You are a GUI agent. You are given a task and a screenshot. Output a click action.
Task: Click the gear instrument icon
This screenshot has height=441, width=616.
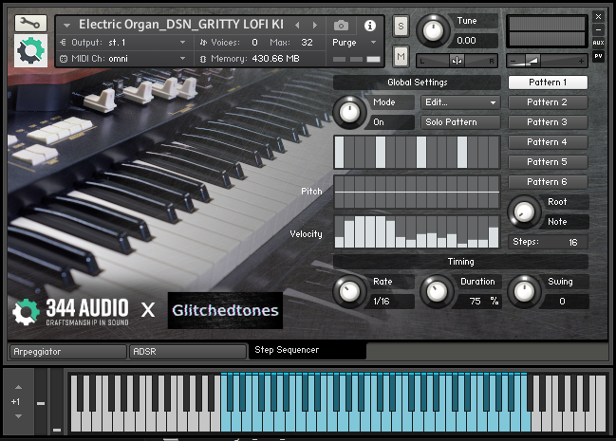point(30,51)
